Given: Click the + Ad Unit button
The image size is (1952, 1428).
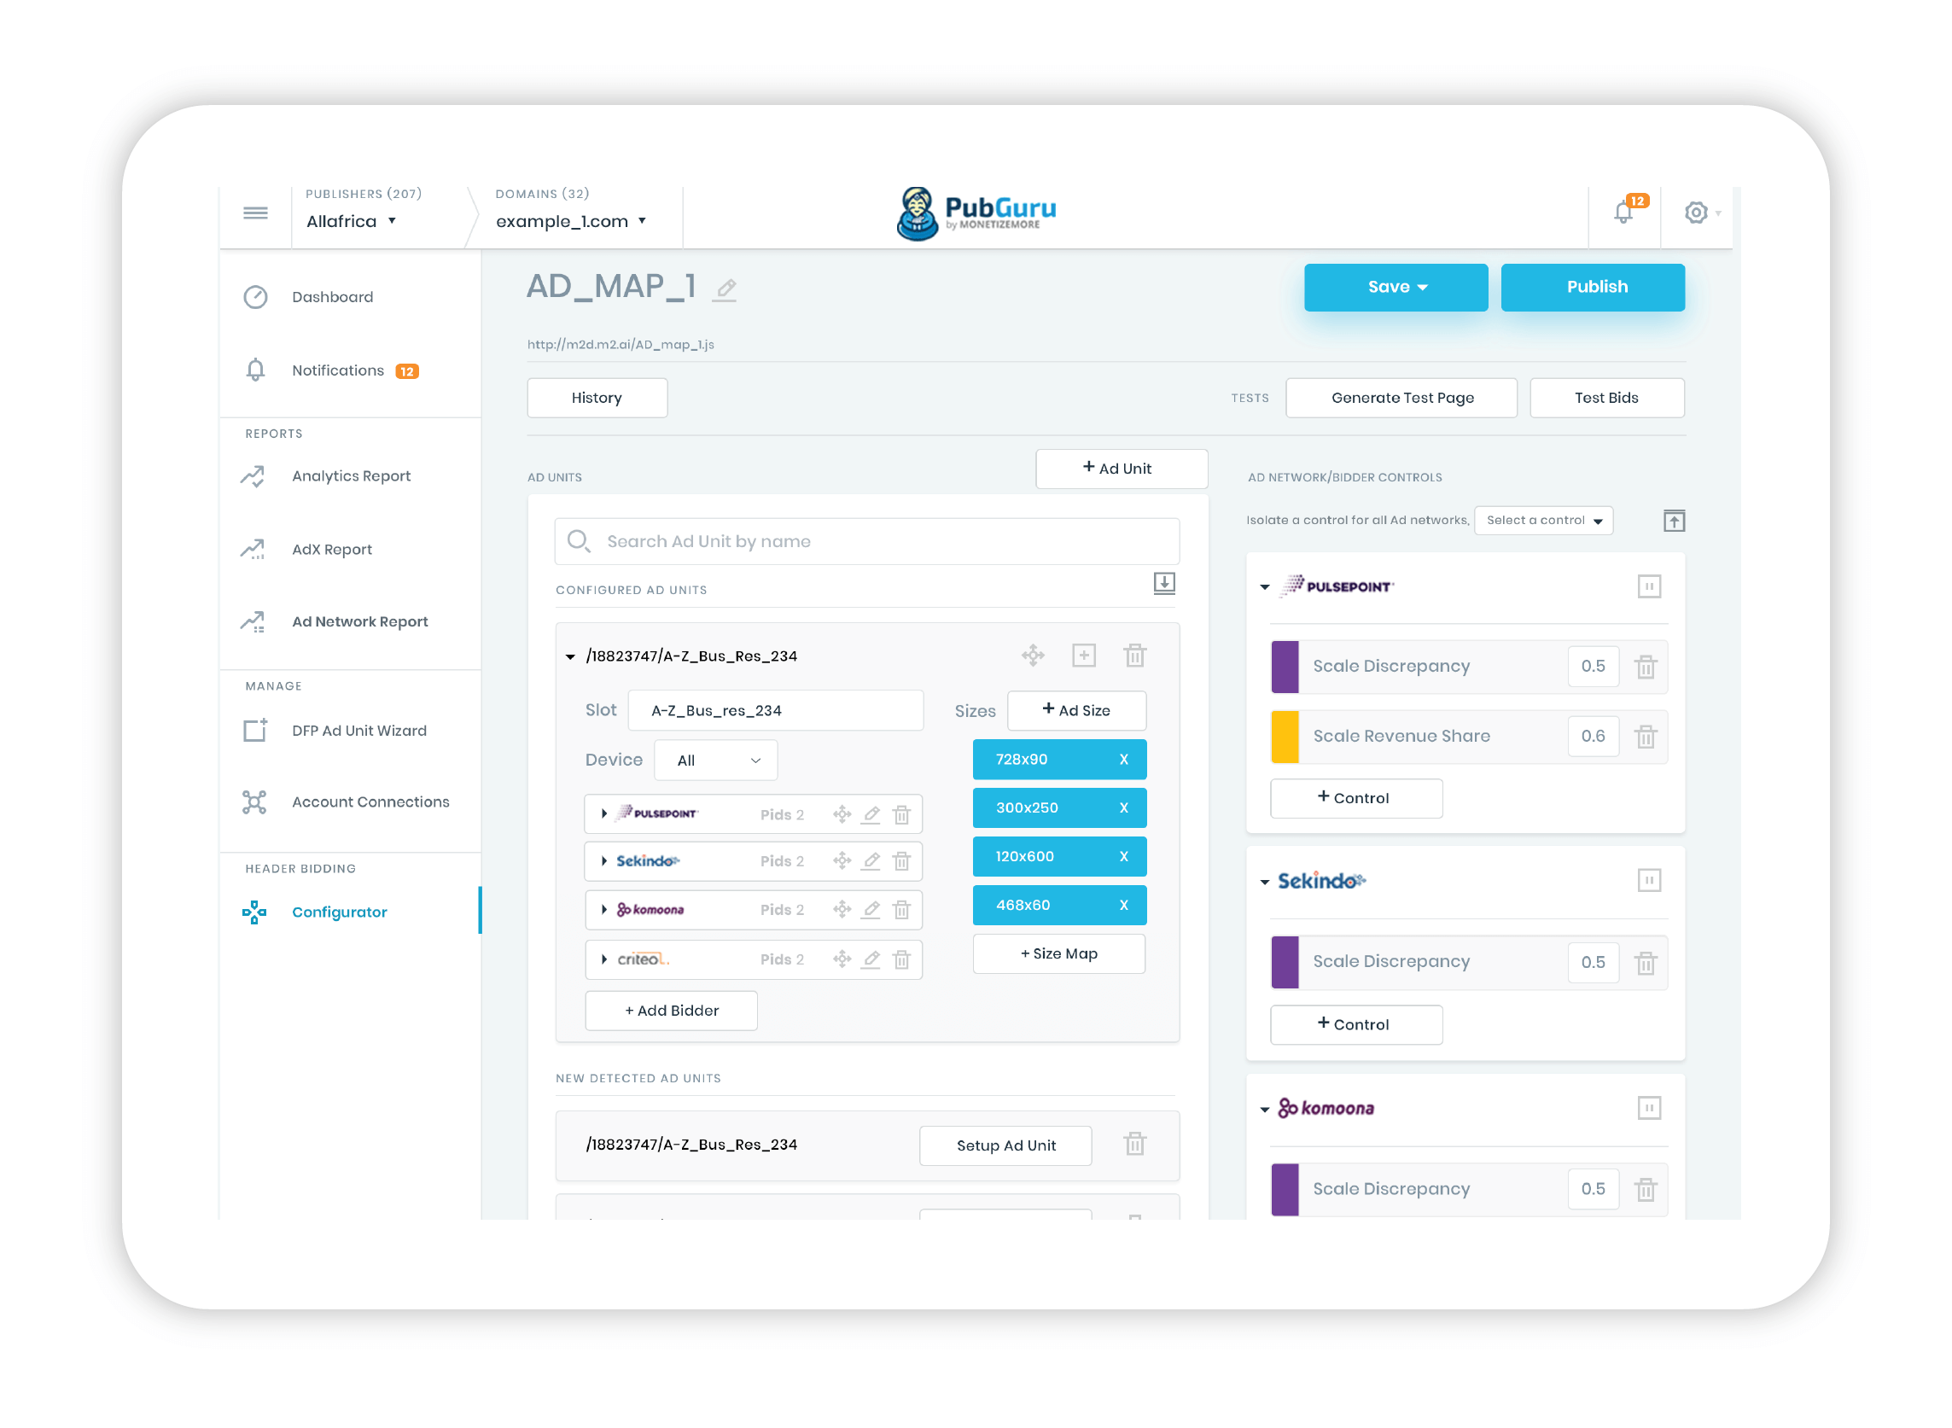Looking at the screenshot, I should pyautogui.click(x=1122, y=469).
